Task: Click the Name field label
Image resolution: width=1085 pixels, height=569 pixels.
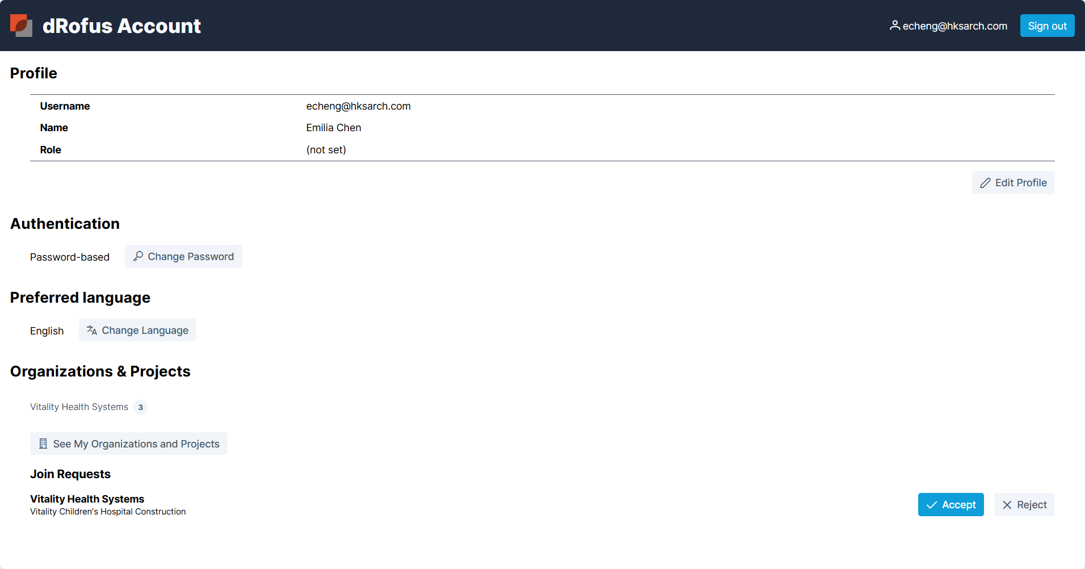Action: coord(54,128)
